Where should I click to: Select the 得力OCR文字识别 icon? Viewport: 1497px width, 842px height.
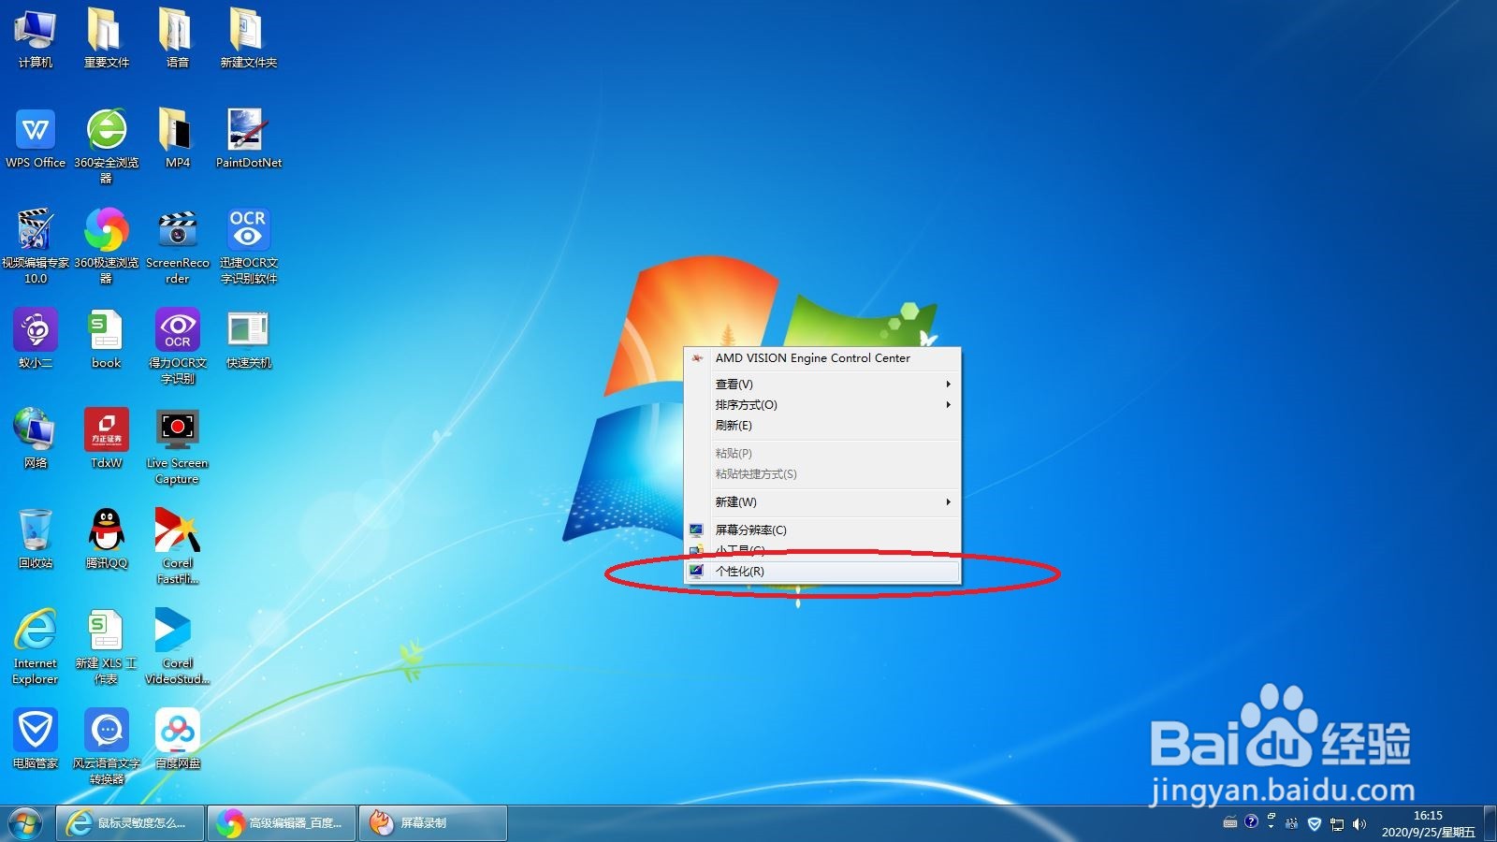tap(177, 346)
